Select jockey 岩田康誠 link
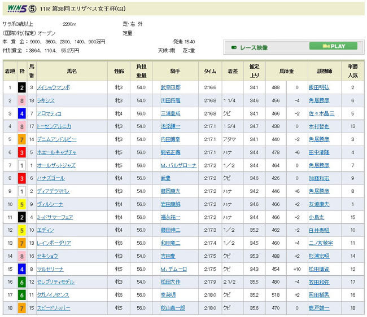This screenshot has width=367, height=317. (x=171, y=204)
